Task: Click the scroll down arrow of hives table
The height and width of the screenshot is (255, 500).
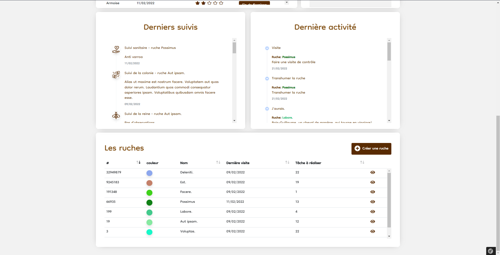Action: (x=389, y=236)
